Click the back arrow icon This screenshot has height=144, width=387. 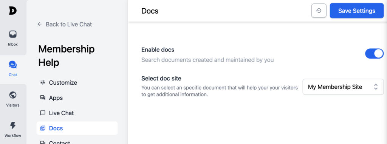pos(39,24)
